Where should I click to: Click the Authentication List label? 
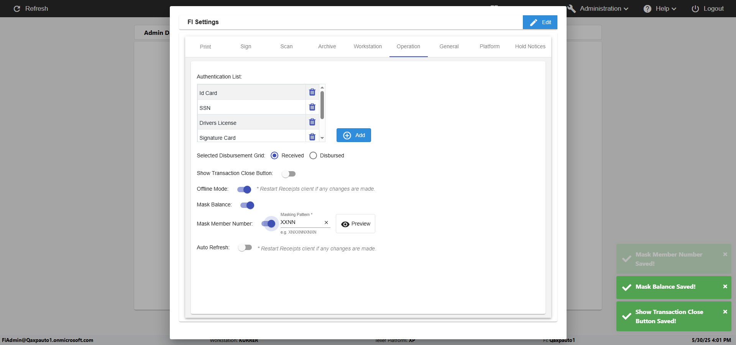(x=219, y=77)
